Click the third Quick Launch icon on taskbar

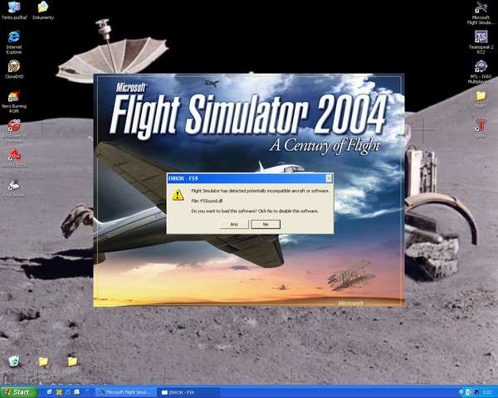click(68, 392)
